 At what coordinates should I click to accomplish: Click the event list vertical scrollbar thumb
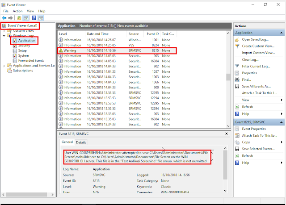coord(228,77)
